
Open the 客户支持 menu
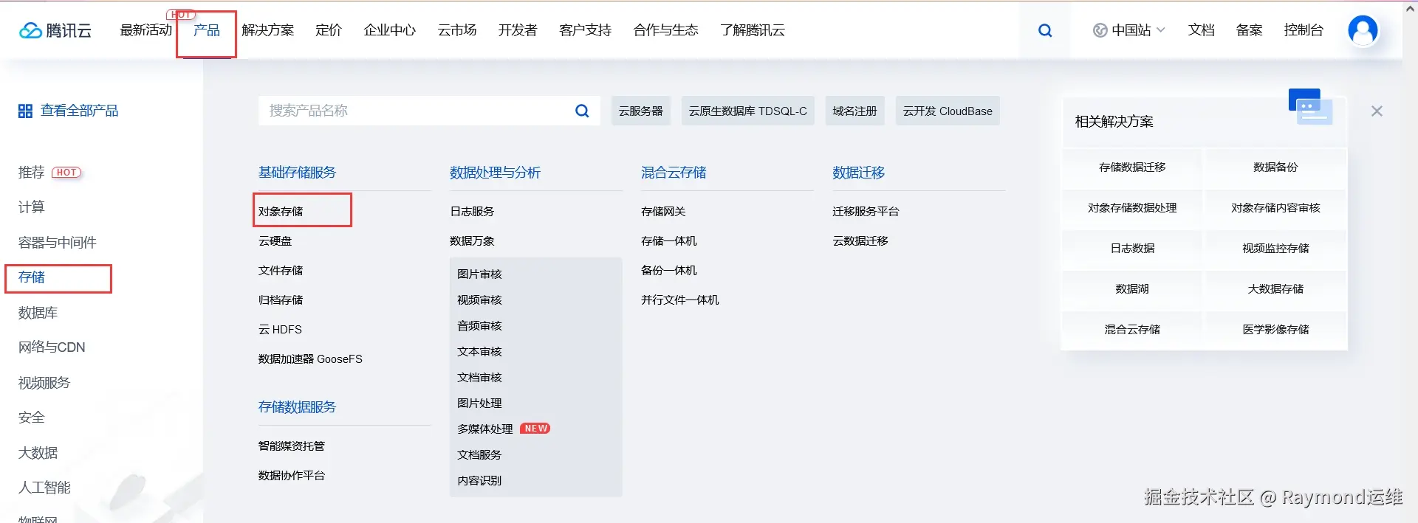click(x=586, y=30)
